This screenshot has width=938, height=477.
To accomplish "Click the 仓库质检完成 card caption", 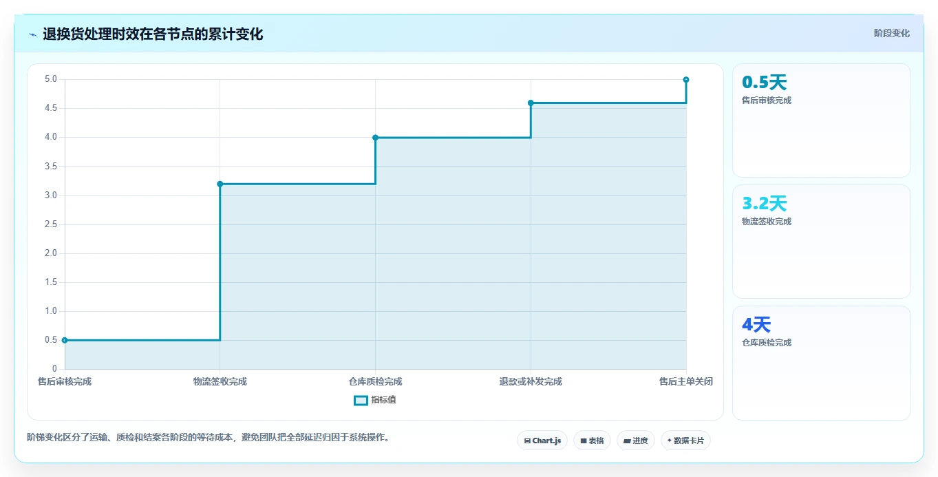I will coord(767,343).
